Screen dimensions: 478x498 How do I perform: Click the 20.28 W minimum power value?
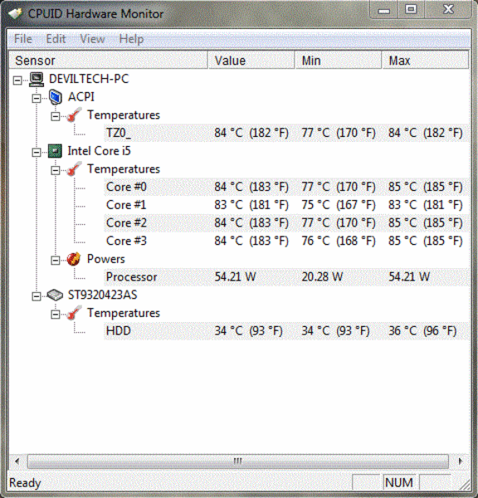[322, 277]
